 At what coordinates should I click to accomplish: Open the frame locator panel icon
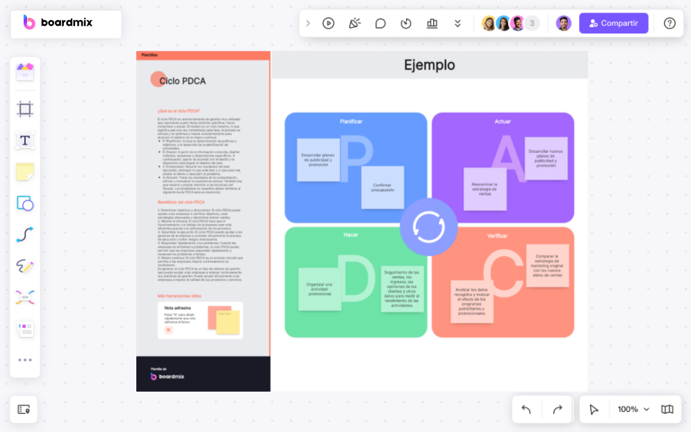pyautogui.click(x=24, y=410)
